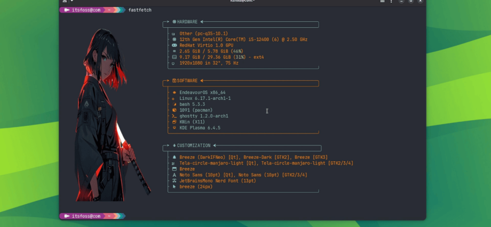The width and height of the screenshot is (491, 227).
Task: Click the KDE Plasma 6.4.5 text
Action: (x=200, y=128)
